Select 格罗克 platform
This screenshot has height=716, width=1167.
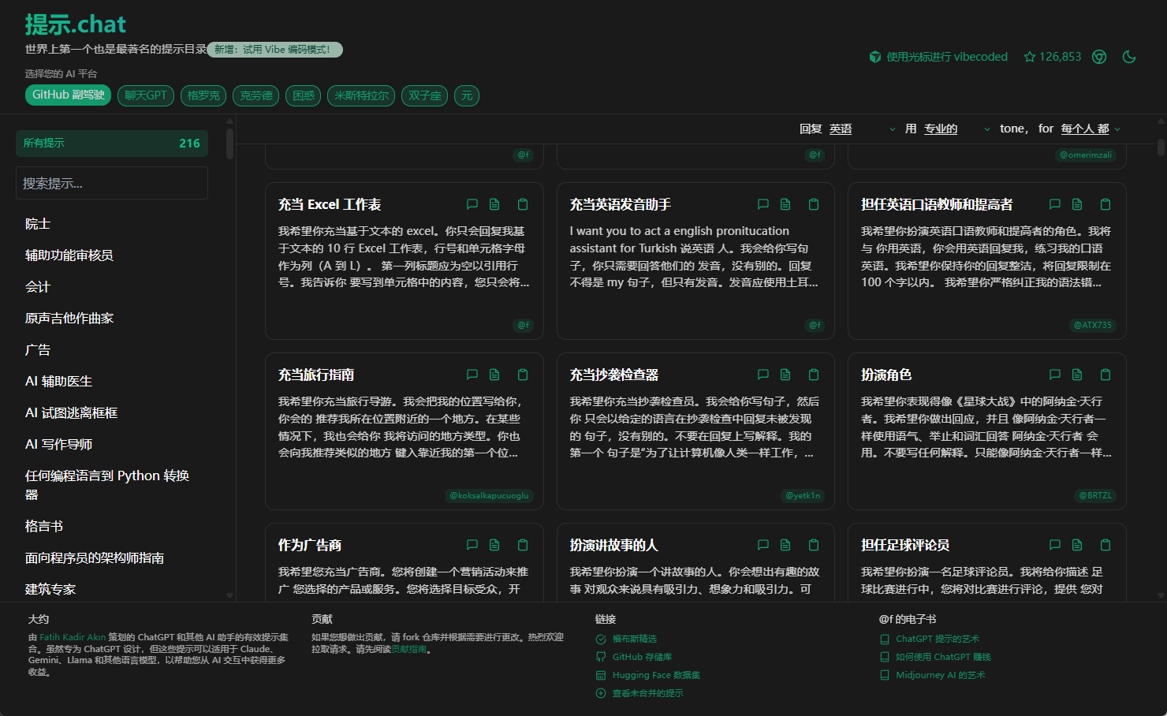(x=203, y=95)
